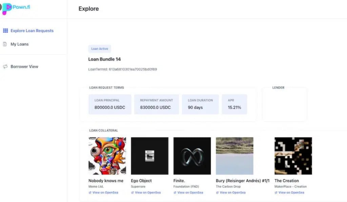Click external link icon under Ego Object
Viewport: 347px width, 202px height.
click(132, 193)
